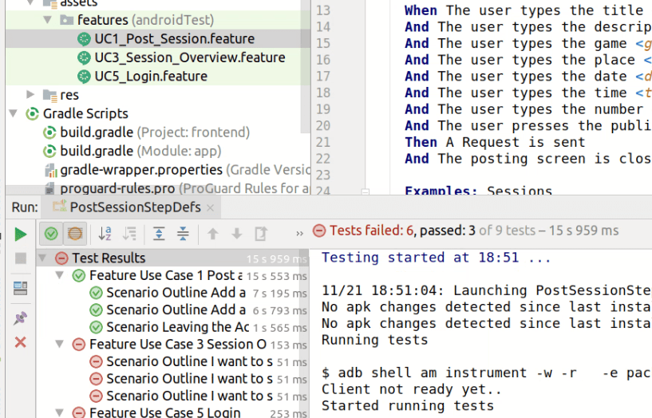This screenshot has width=652, height=418.
Task: Expand the res folder
Action: pos(30,94)
